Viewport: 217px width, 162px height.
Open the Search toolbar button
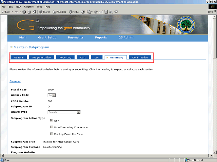click(44, 12)
